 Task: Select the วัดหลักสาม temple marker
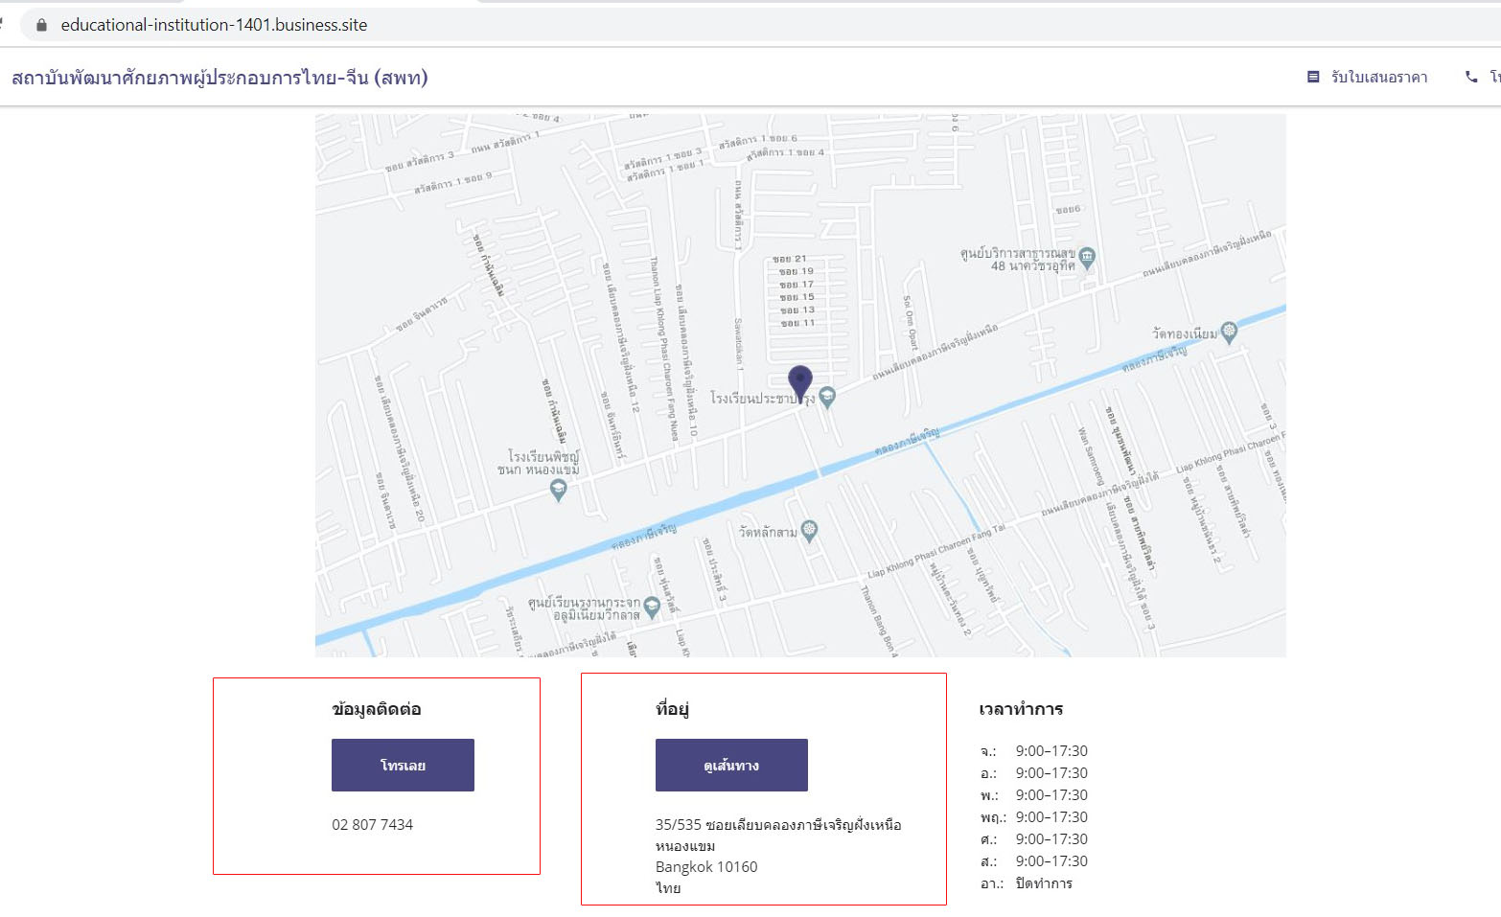pyautogui.click(x=810, y=531)
